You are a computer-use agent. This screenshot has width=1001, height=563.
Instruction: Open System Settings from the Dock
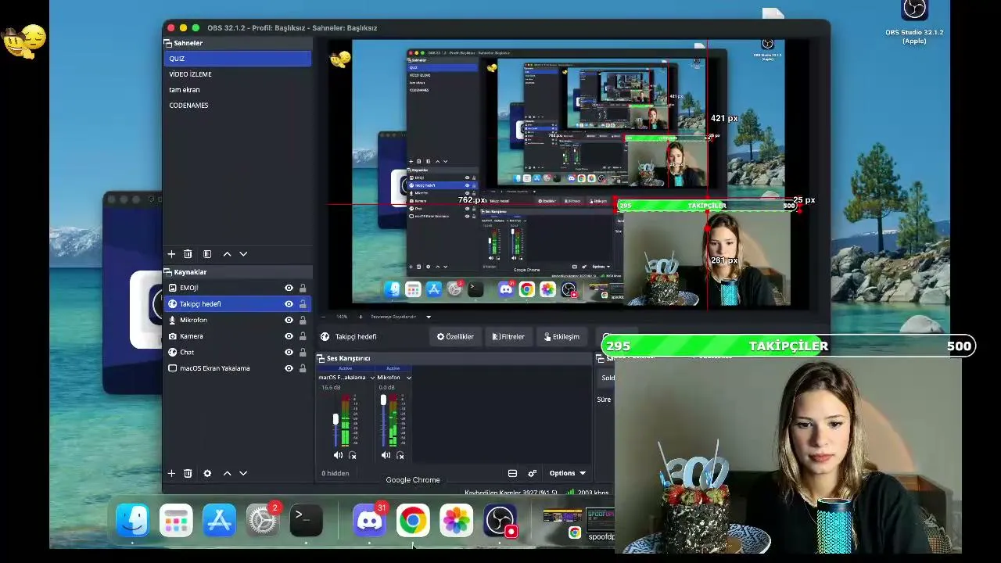(263, 521)
